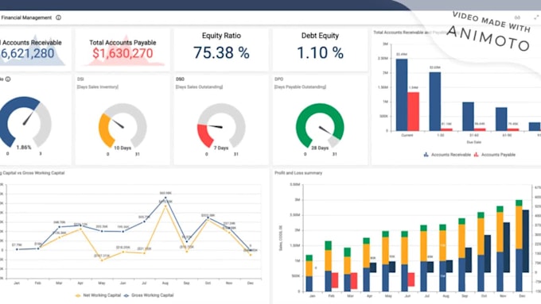This screenshot has height=304, width=541.
Task: Click the orange DSI 10 Days gauge
Action: (123, 126)
